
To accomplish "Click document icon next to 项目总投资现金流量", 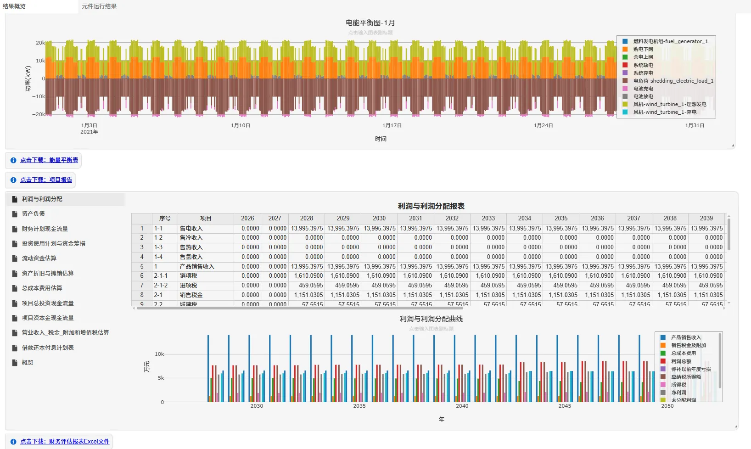I will 15,303.
